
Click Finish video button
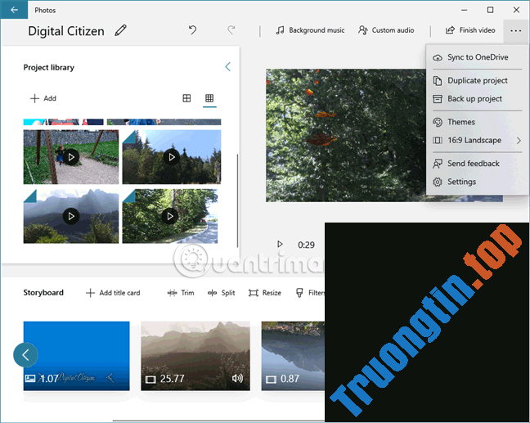[x=469, y=30]
